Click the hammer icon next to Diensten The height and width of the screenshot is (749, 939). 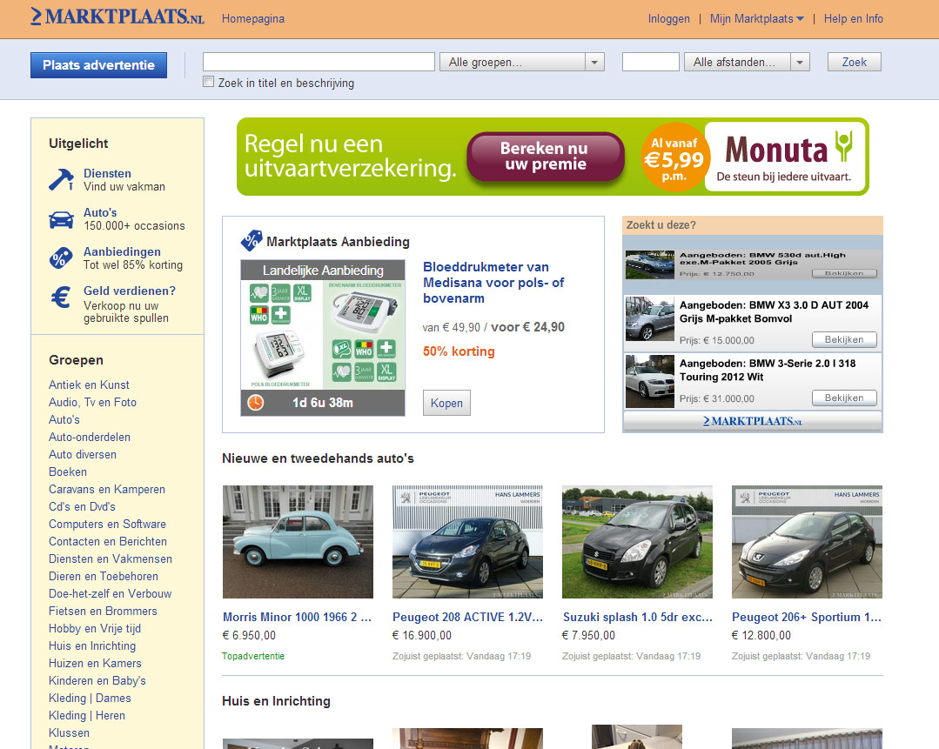pyautogui.click(x=61, y=179)
